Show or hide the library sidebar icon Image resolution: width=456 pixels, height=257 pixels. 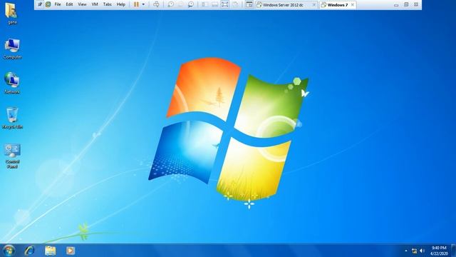click(204, 4)
